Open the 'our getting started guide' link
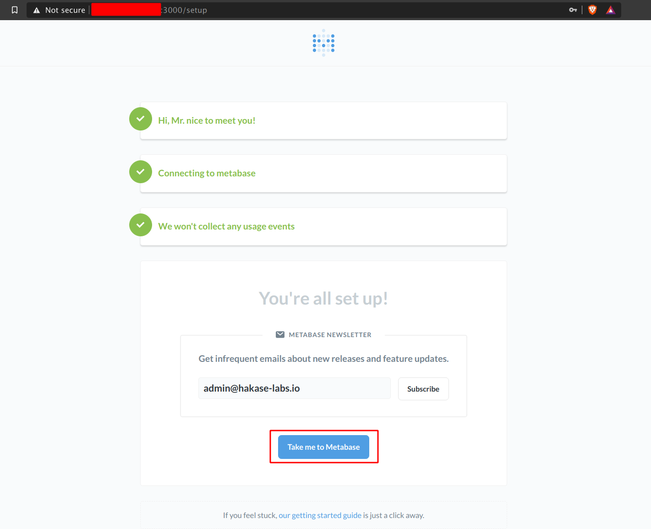 (x=320, y=515)
